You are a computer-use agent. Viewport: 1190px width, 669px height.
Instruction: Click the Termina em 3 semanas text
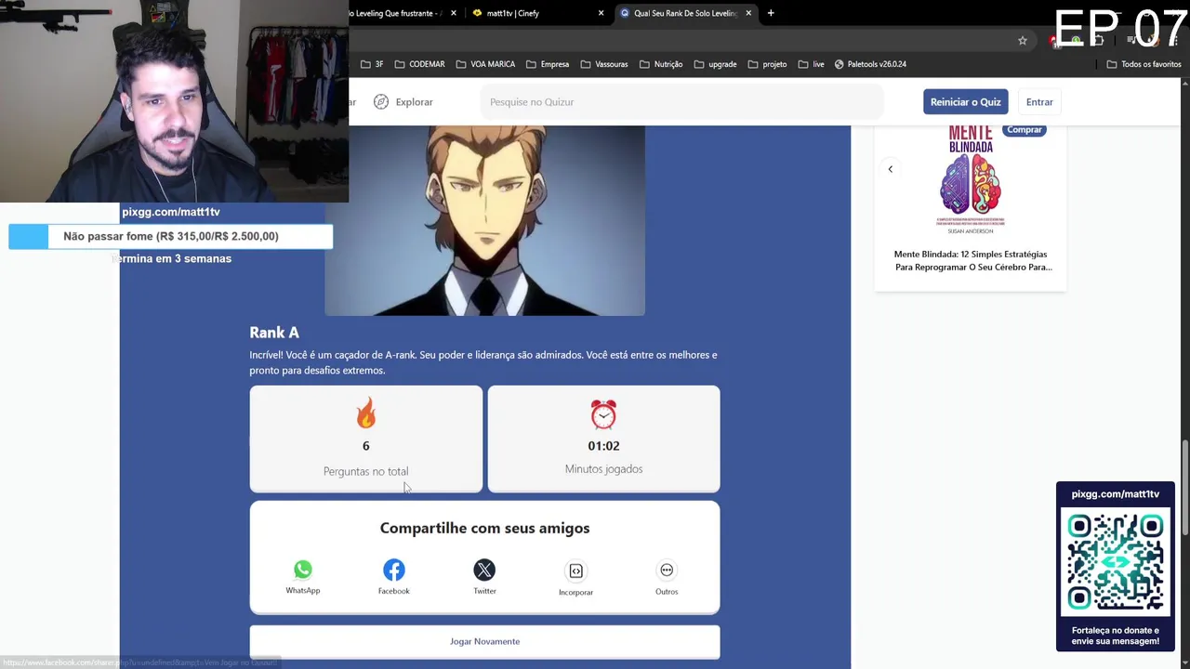click(171, 258)
